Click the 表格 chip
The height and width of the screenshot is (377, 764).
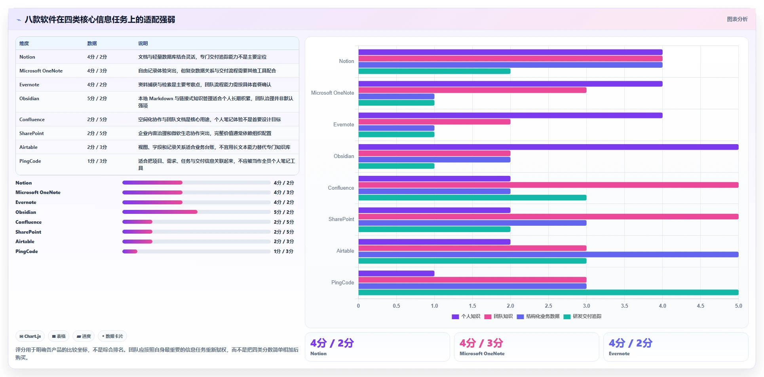pos(59,336)
